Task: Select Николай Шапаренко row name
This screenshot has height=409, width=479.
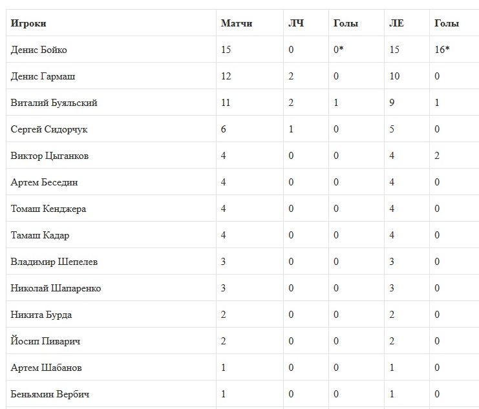Action: click(x=56, y=288)
